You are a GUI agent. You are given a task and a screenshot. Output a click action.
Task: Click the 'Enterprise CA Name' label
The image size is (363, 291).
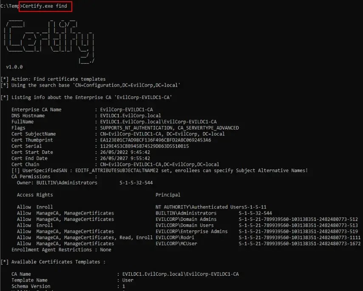tap(37, 110)
